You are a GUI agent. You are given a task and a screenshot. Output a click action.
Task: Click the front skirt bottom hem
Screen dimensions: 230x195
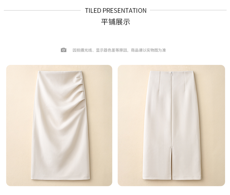60,178
